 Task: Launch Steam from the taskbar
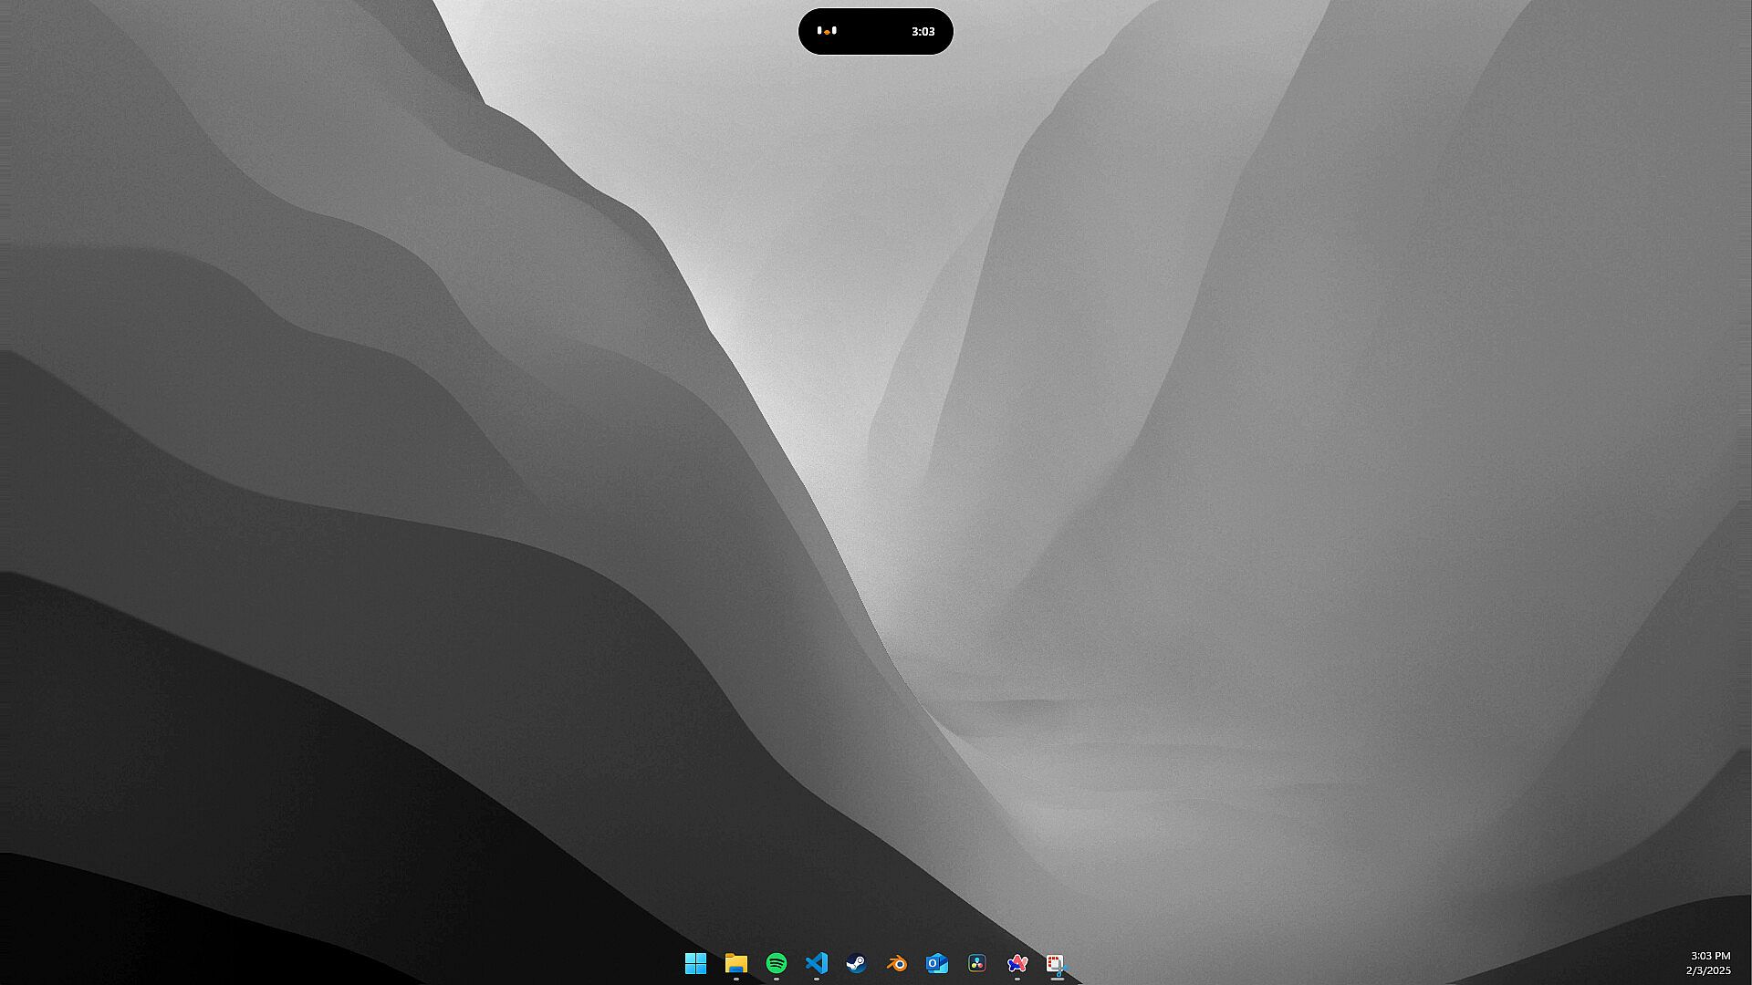(x=856, y=963)
